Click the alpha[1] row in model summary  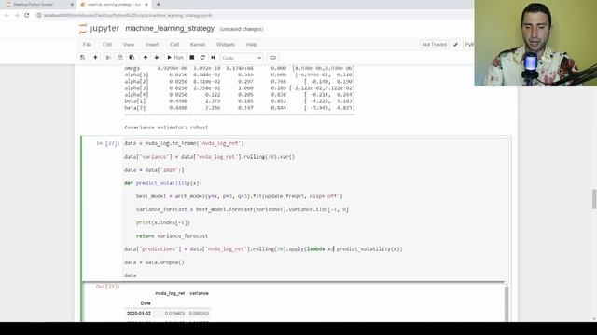click(240, 74)
